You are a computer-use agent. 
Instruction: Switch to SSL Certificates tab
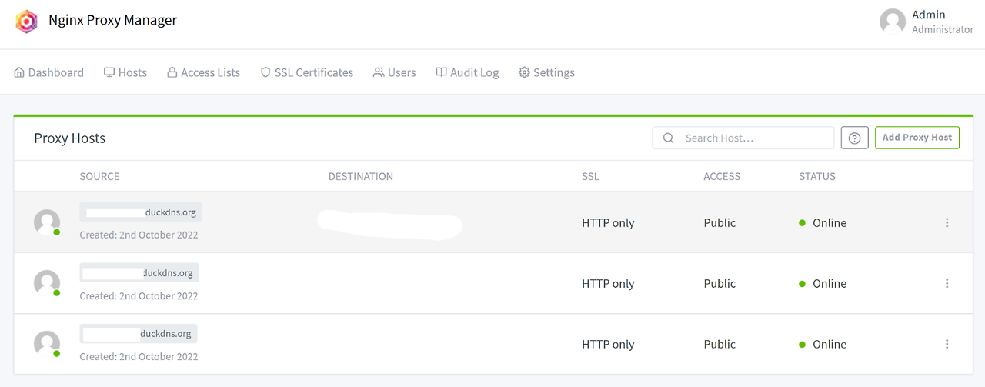tap(306, 72)
